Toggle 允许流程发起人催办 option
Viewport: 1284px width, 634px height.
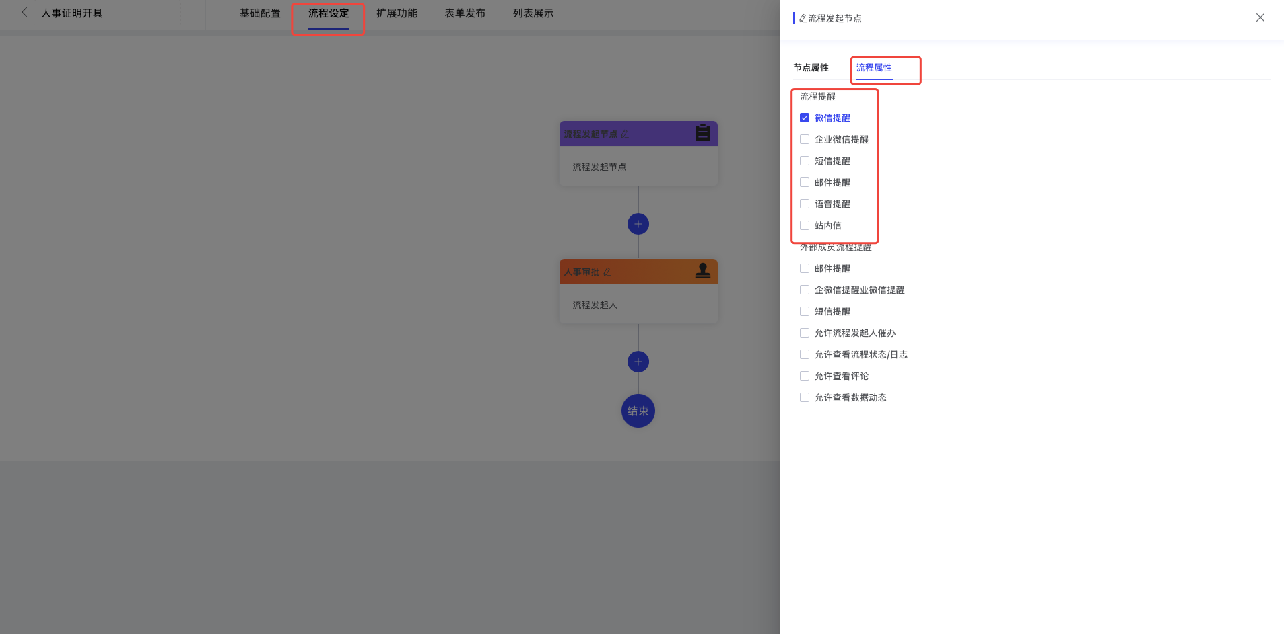pos(805,333)
